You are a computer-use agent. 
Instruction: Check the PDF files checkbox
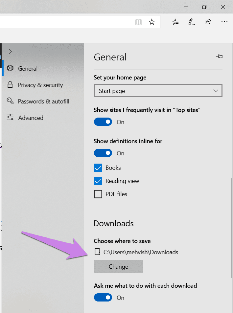coord(98,194)
